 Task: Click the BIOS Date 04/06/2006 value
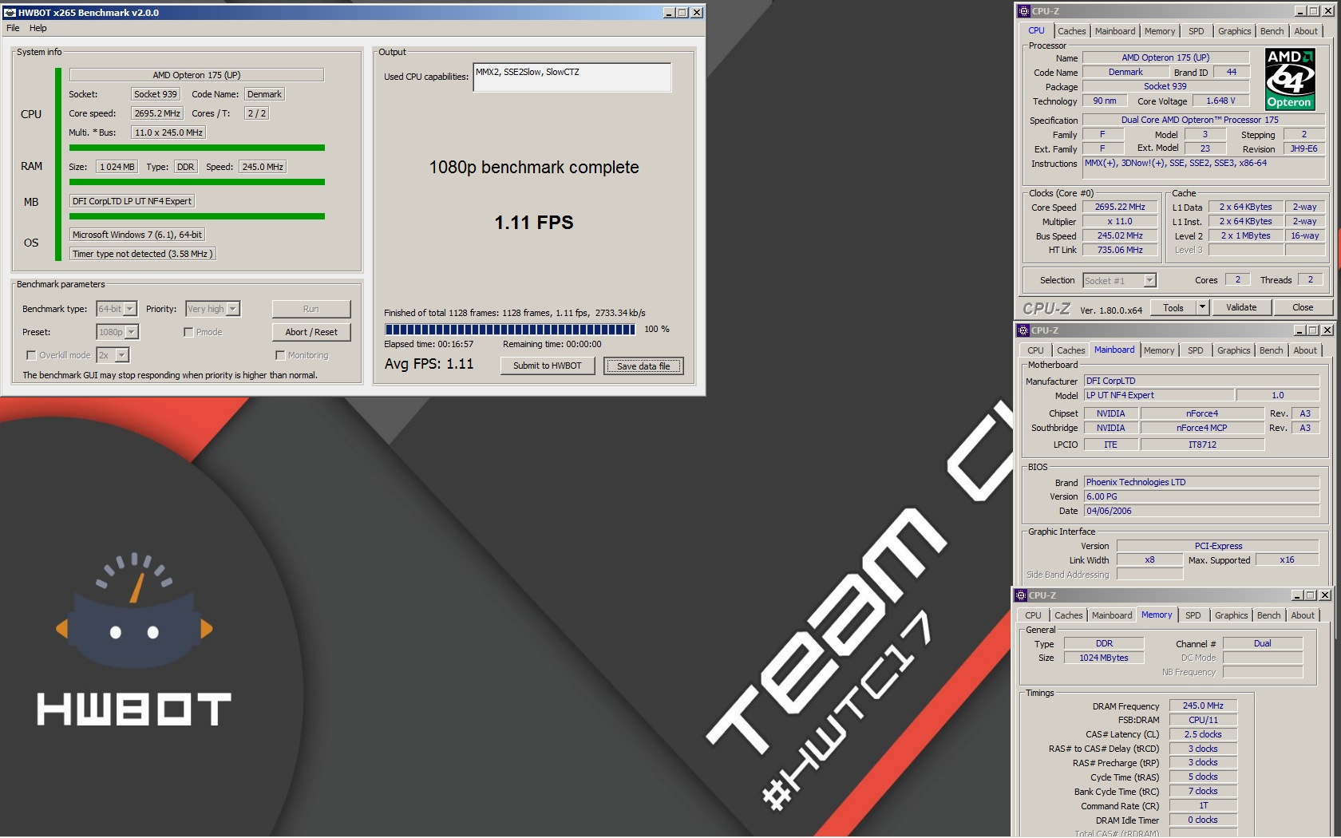tap(1201, 511)
